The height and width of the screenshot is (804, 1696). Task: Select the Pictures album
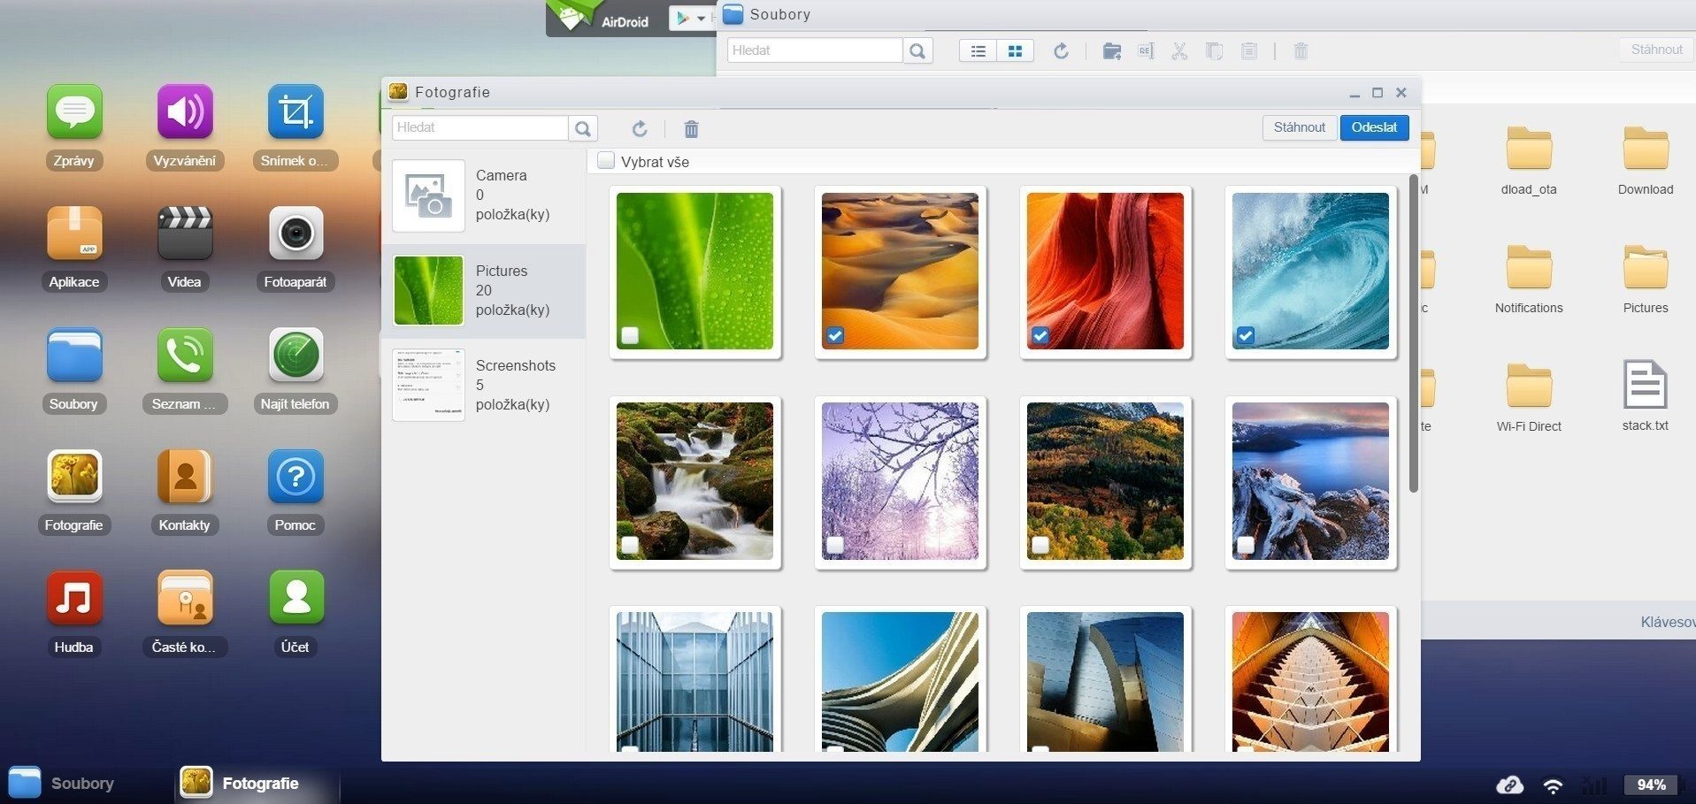[484, 291]
